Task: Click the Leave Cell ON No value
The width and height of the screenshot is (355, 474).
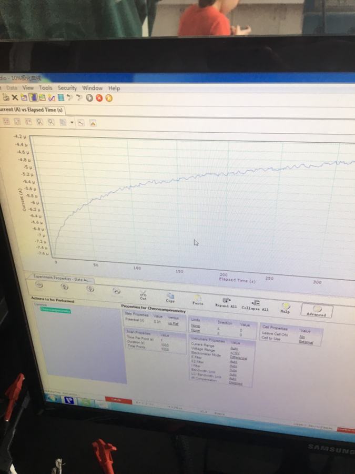Action: pos(302,337)
